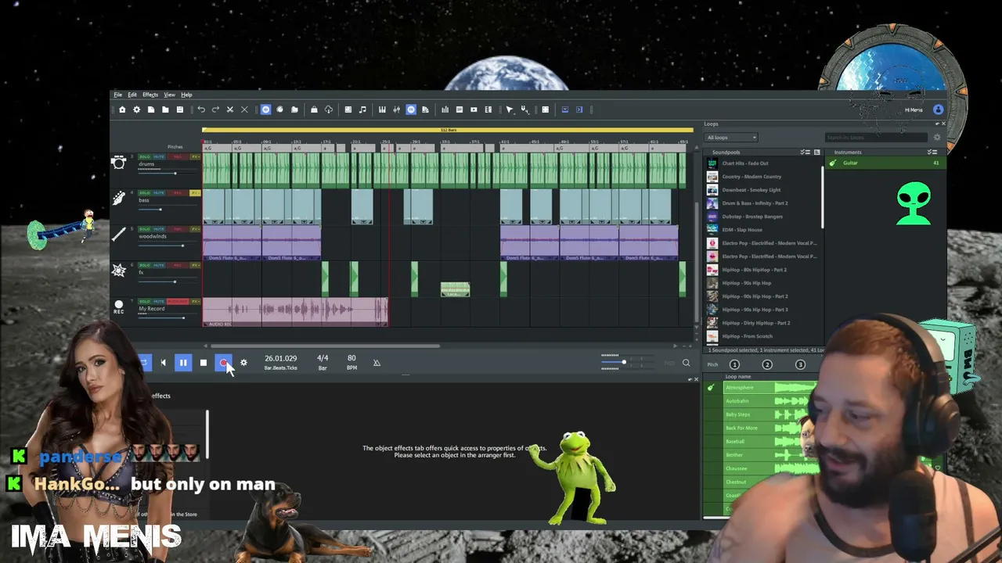Click the master volume slider near the transport
This screenshot has width=1002, height=563.
click(627, 362)
